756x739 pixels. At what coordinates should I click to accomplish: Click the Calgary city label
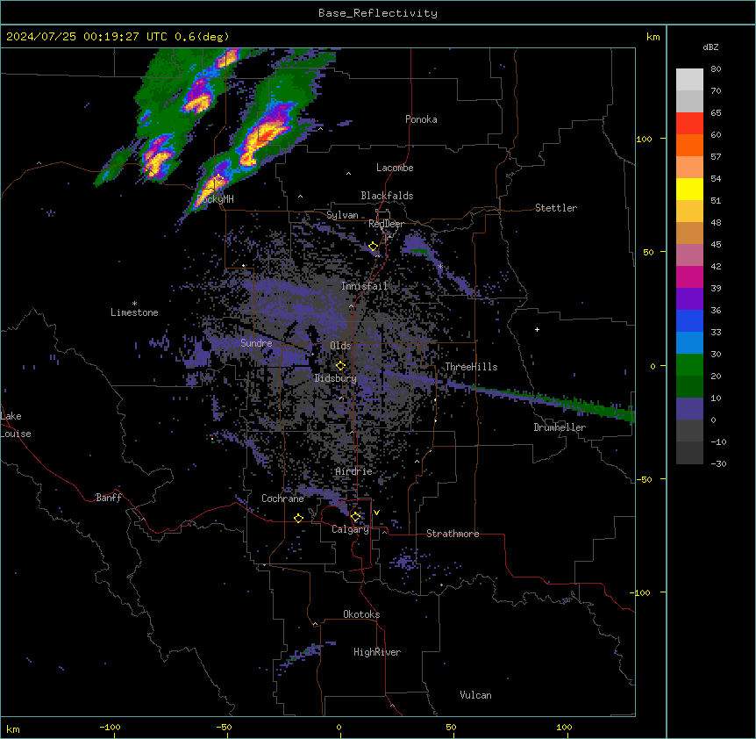tap(351, 529)
